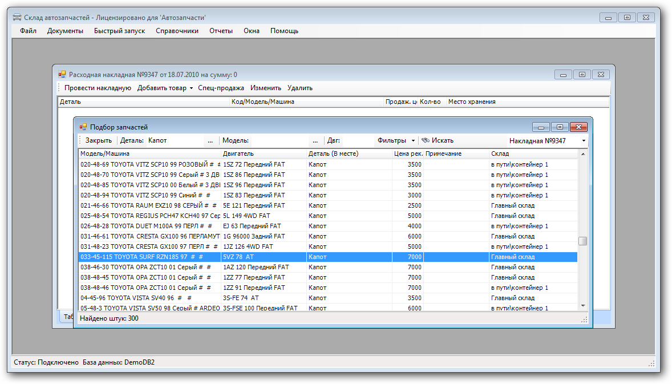Open the Накладная №9347 dropdown
672x384 pixels.
(584, 141)
